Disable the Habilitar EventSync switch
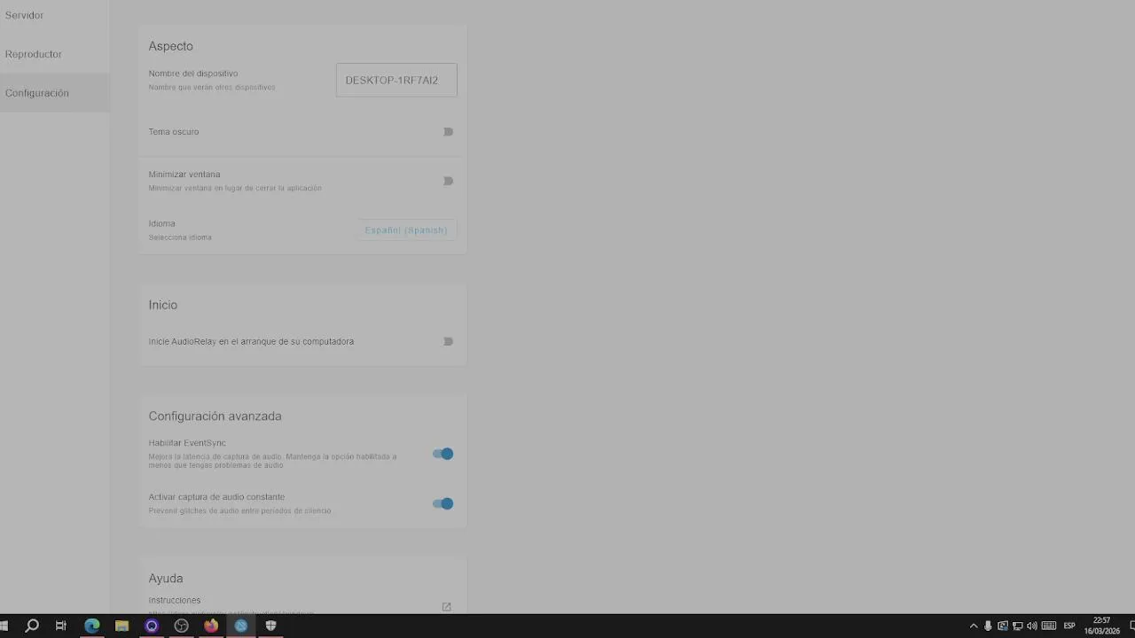The height and width of the screenshot is (638, 1135). click(x=442, y=454)
